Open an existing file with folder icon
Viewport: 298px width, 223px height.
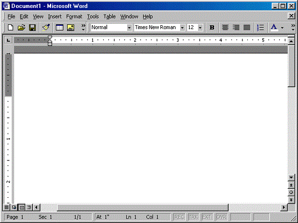(21, 28)
